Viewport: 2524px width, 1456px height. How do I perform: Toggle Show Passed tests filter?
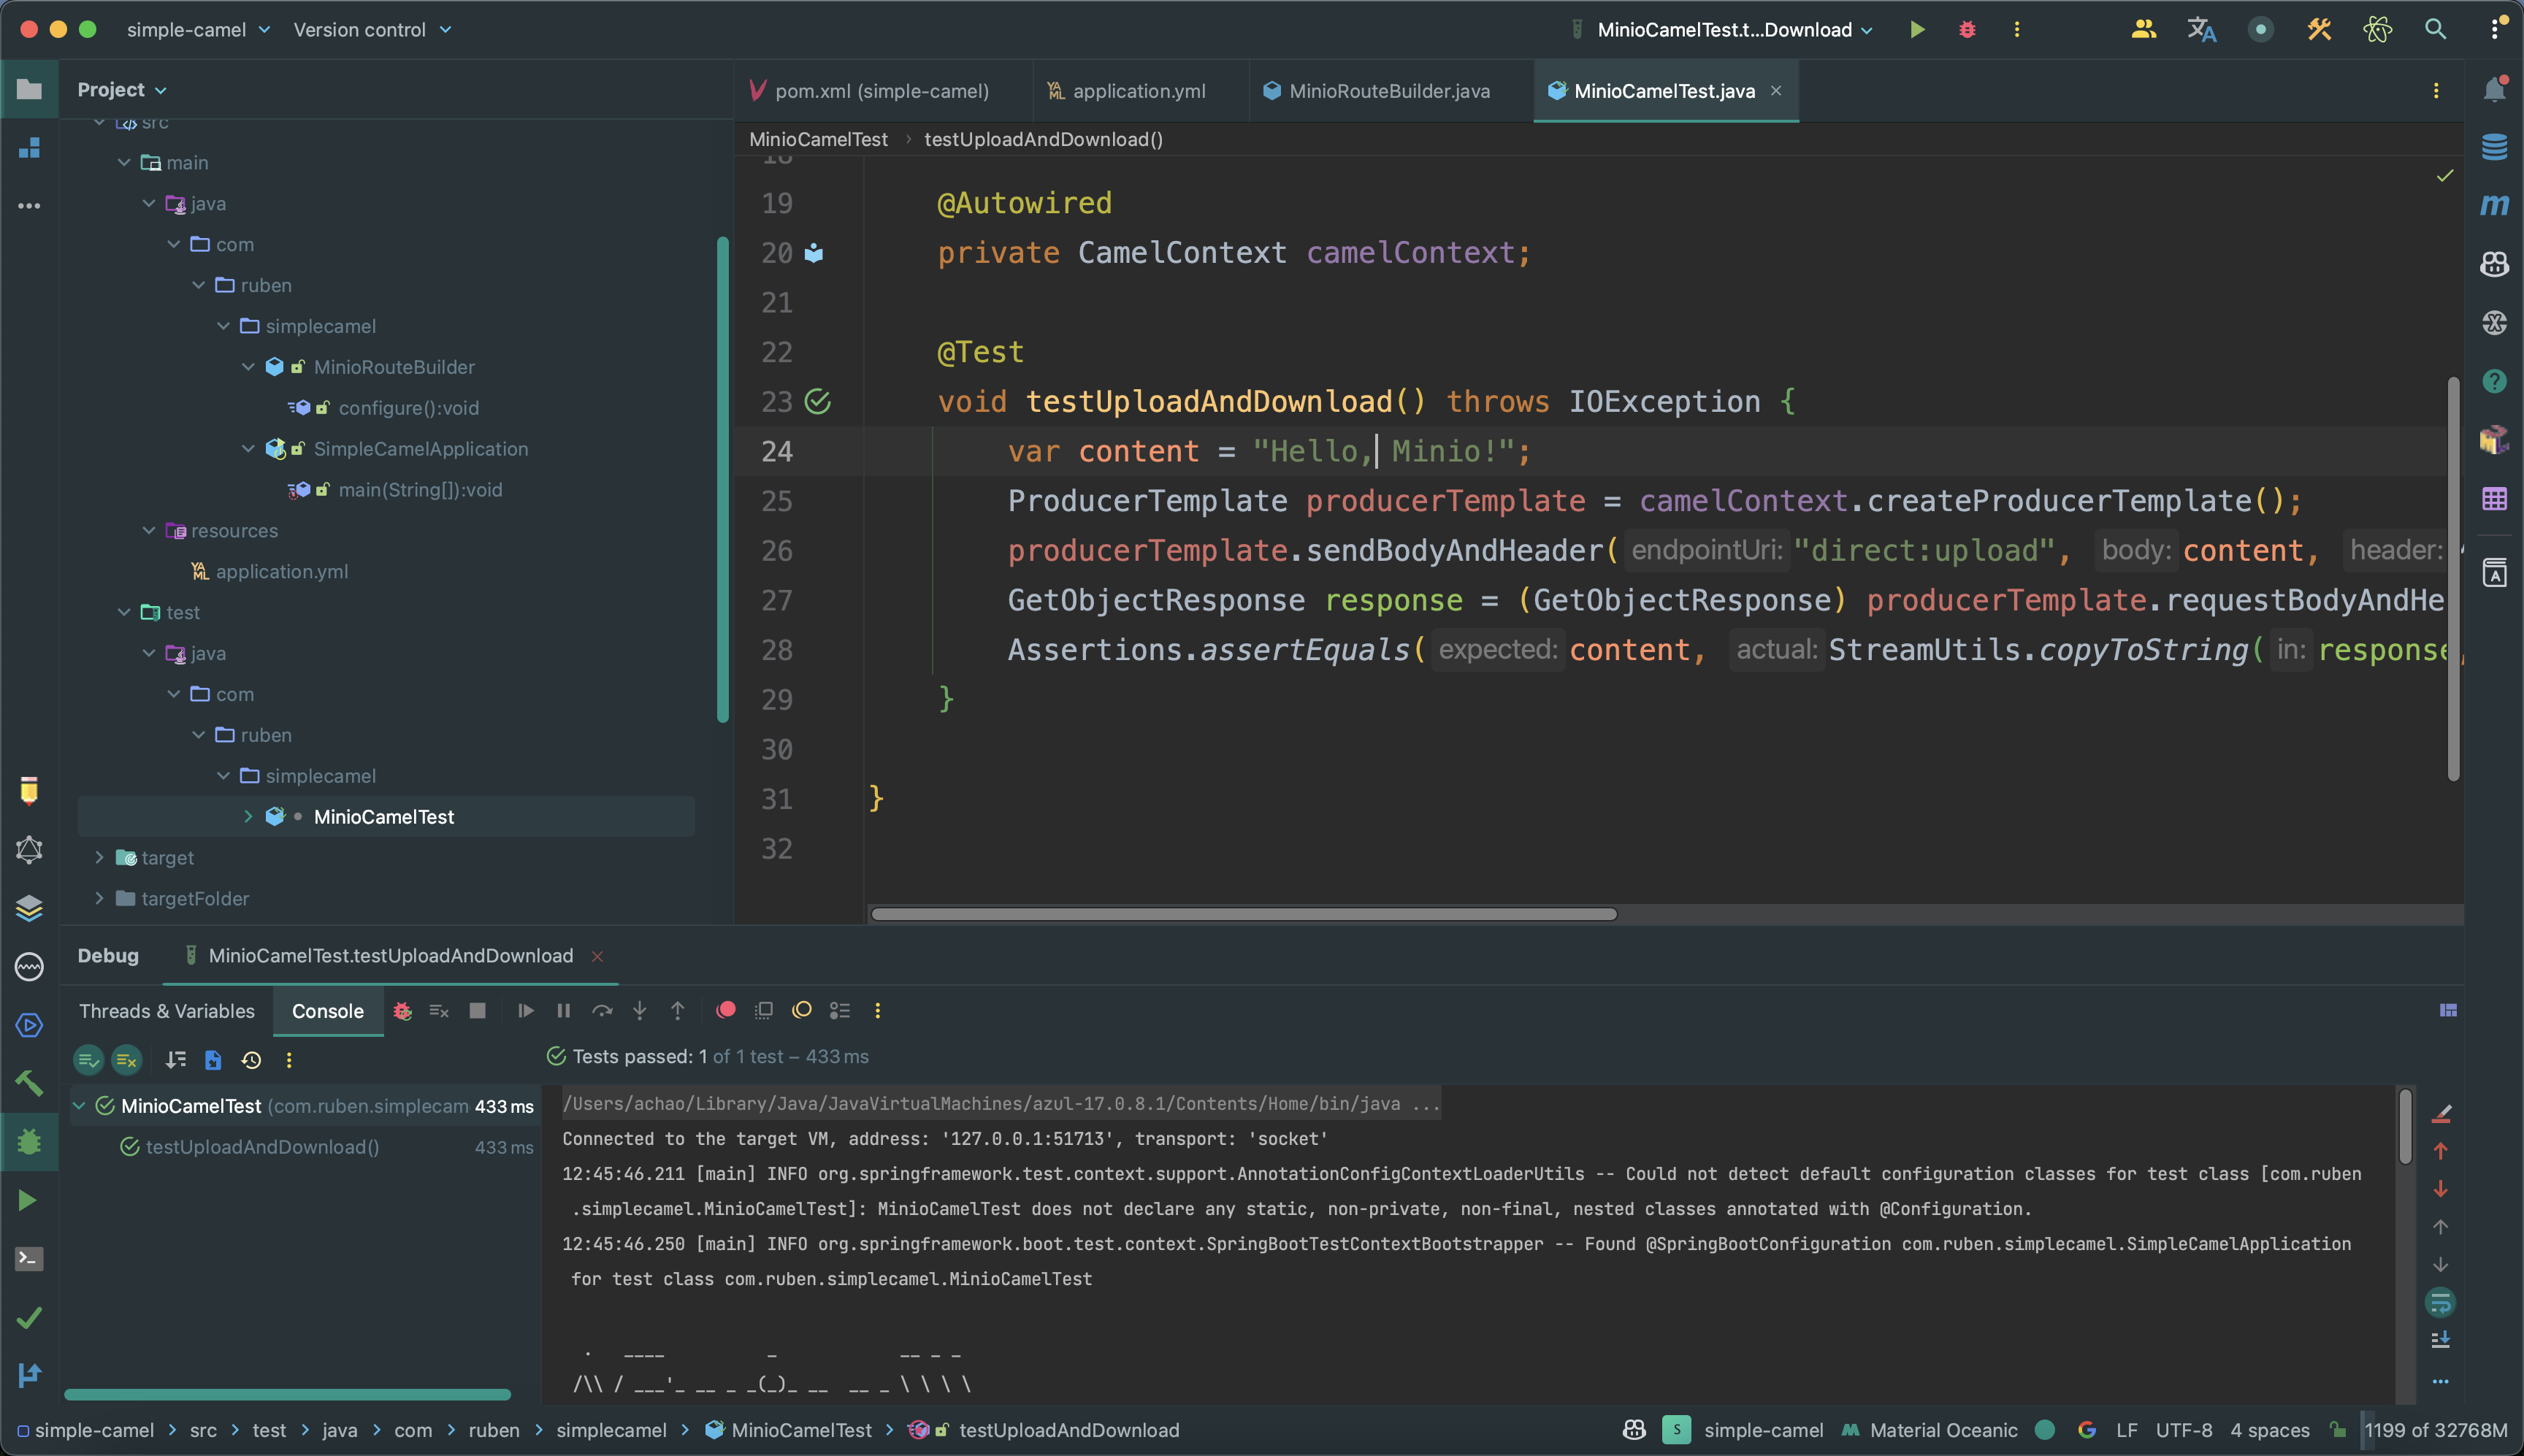pos(89,1060)
